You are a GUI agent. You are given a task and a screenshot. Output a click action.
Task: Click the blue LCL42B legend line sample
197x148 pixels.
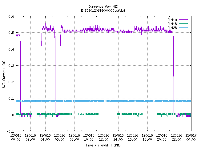(183, 27)
